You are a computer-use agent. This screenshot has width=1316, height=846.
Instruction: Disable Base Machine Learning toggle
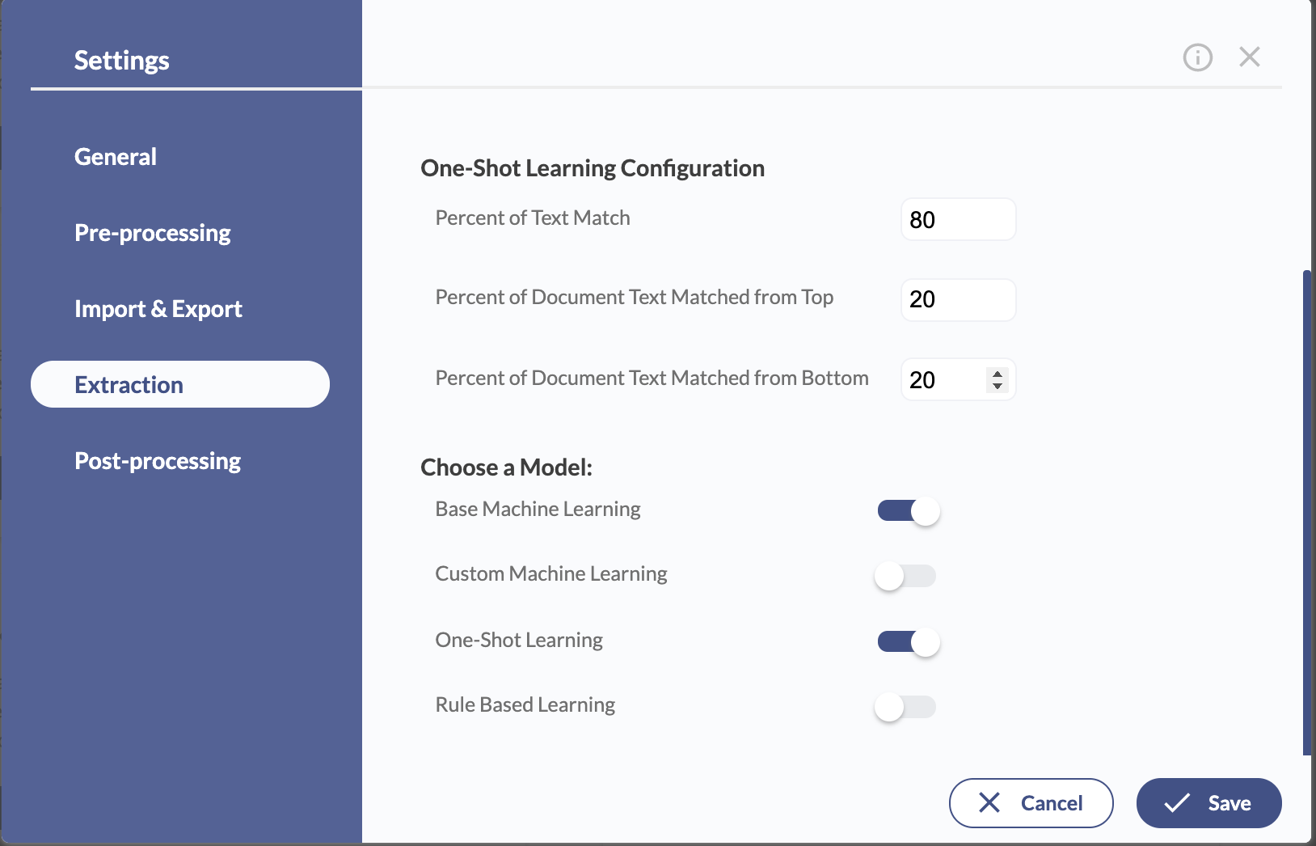(909, 511)
